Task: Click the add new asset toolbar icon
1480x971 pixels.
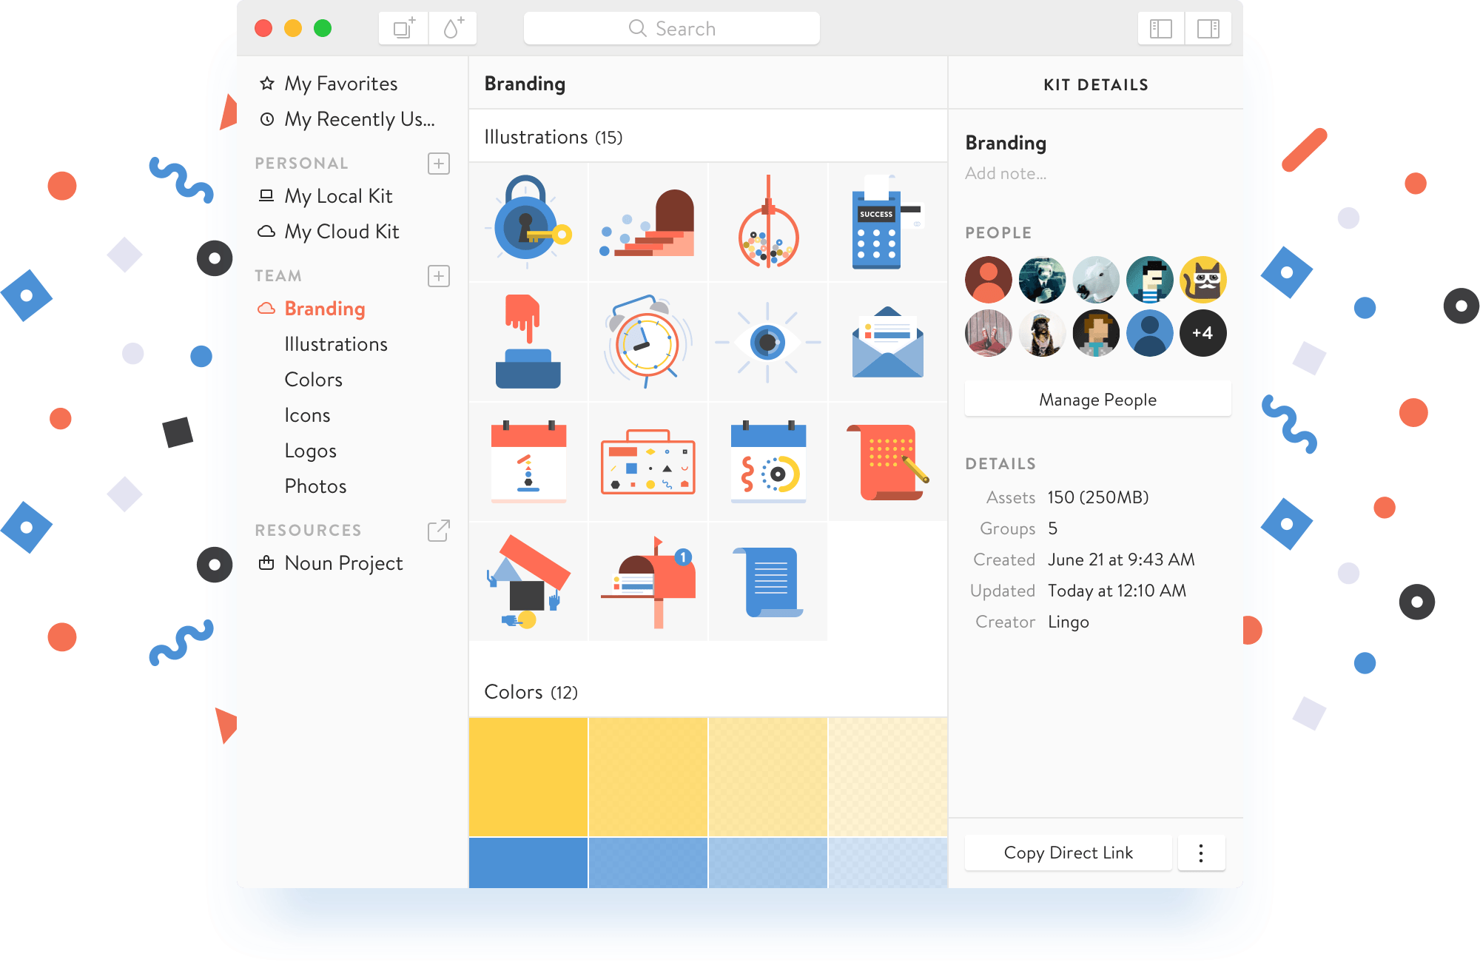Action: (403, 29)
